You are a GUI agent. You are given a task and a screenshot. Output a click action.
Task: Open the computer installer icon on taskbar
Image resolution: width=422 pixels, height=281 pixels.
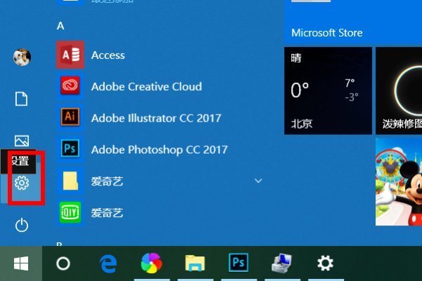click(281, 263)
